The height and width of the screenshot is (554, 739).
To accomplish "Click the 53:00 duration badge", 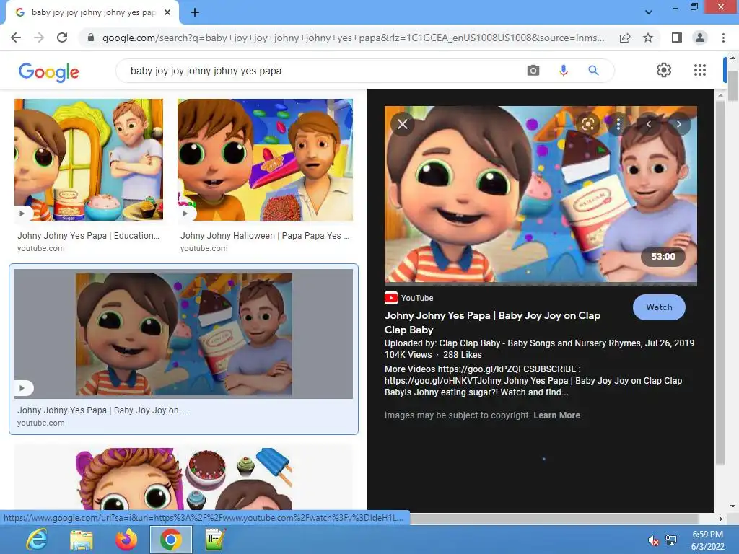I will [x=663, y=257].
